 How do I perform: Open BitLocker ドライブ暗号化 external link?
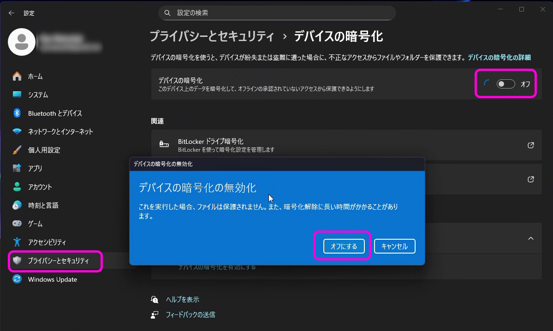[530, 145]
